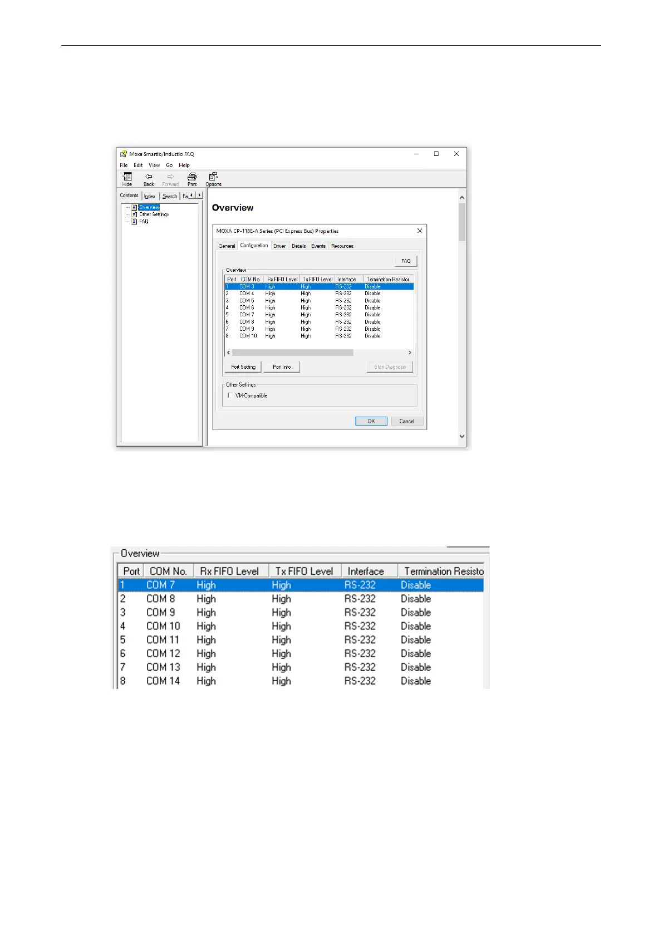Viewport: 663px width, 938px height.
Task: Click the port list's left scroll arrow
Action: pos(228,353)
